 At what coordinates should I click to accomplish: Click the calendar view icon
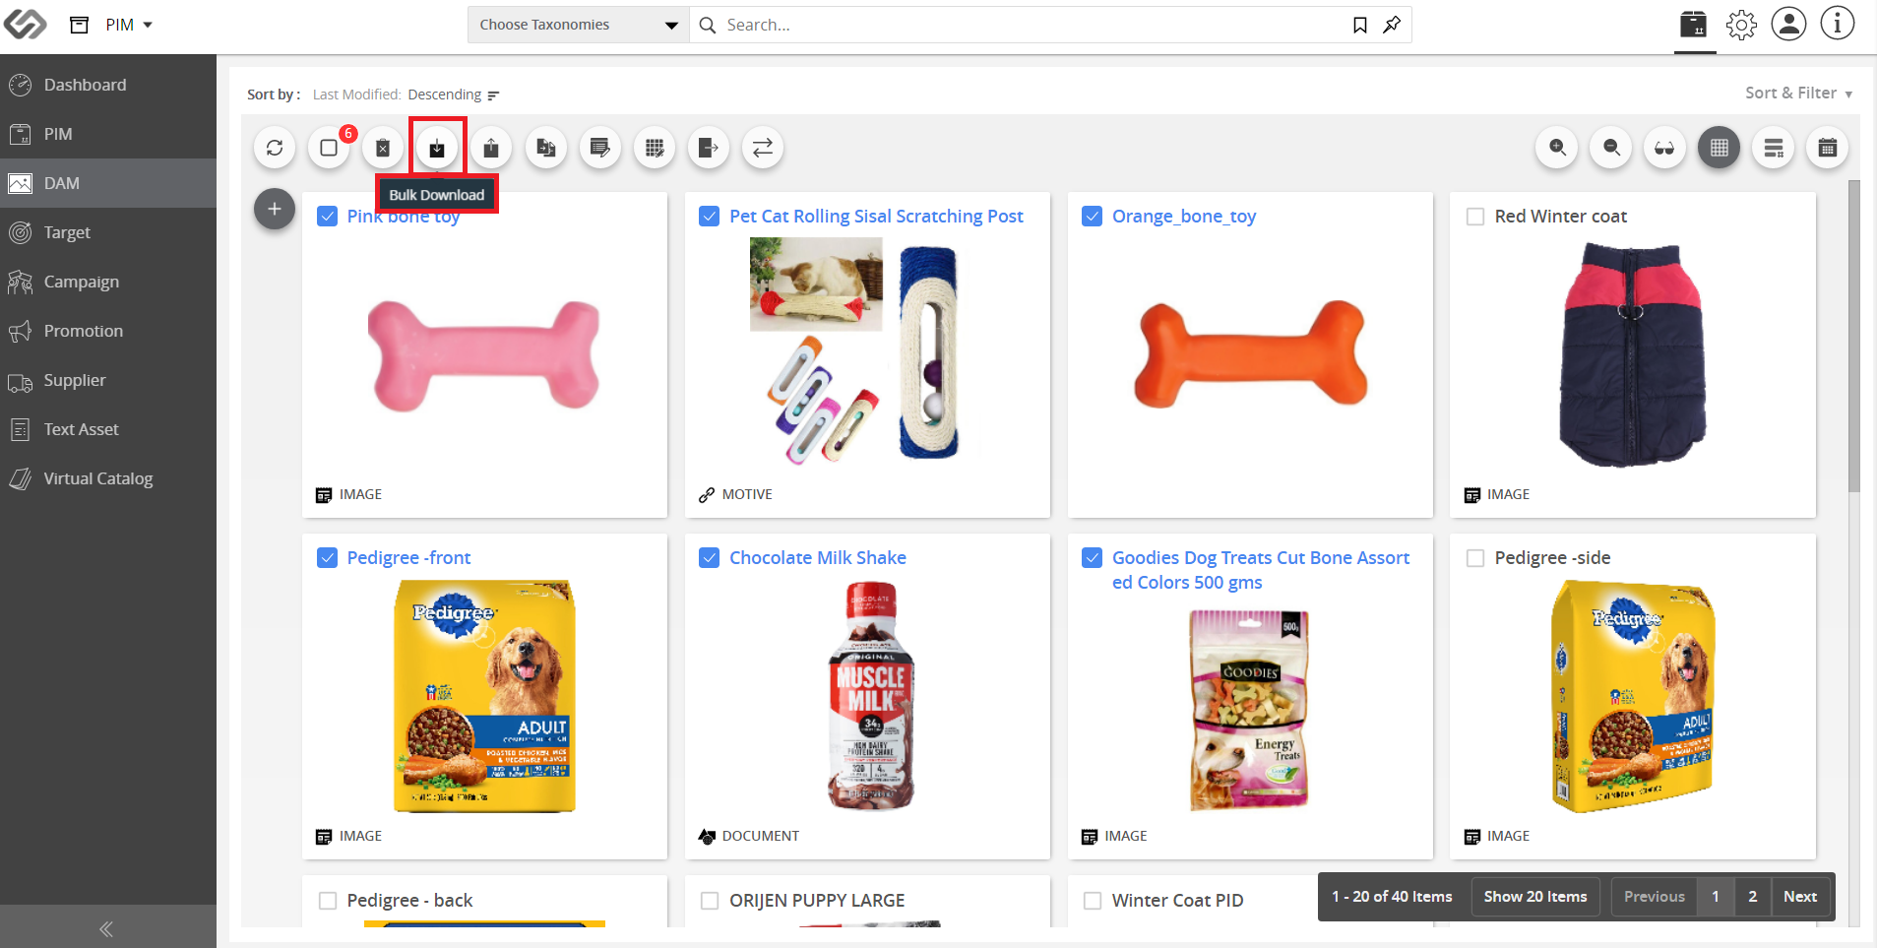pyautogui.click(x=1828, y=148)
